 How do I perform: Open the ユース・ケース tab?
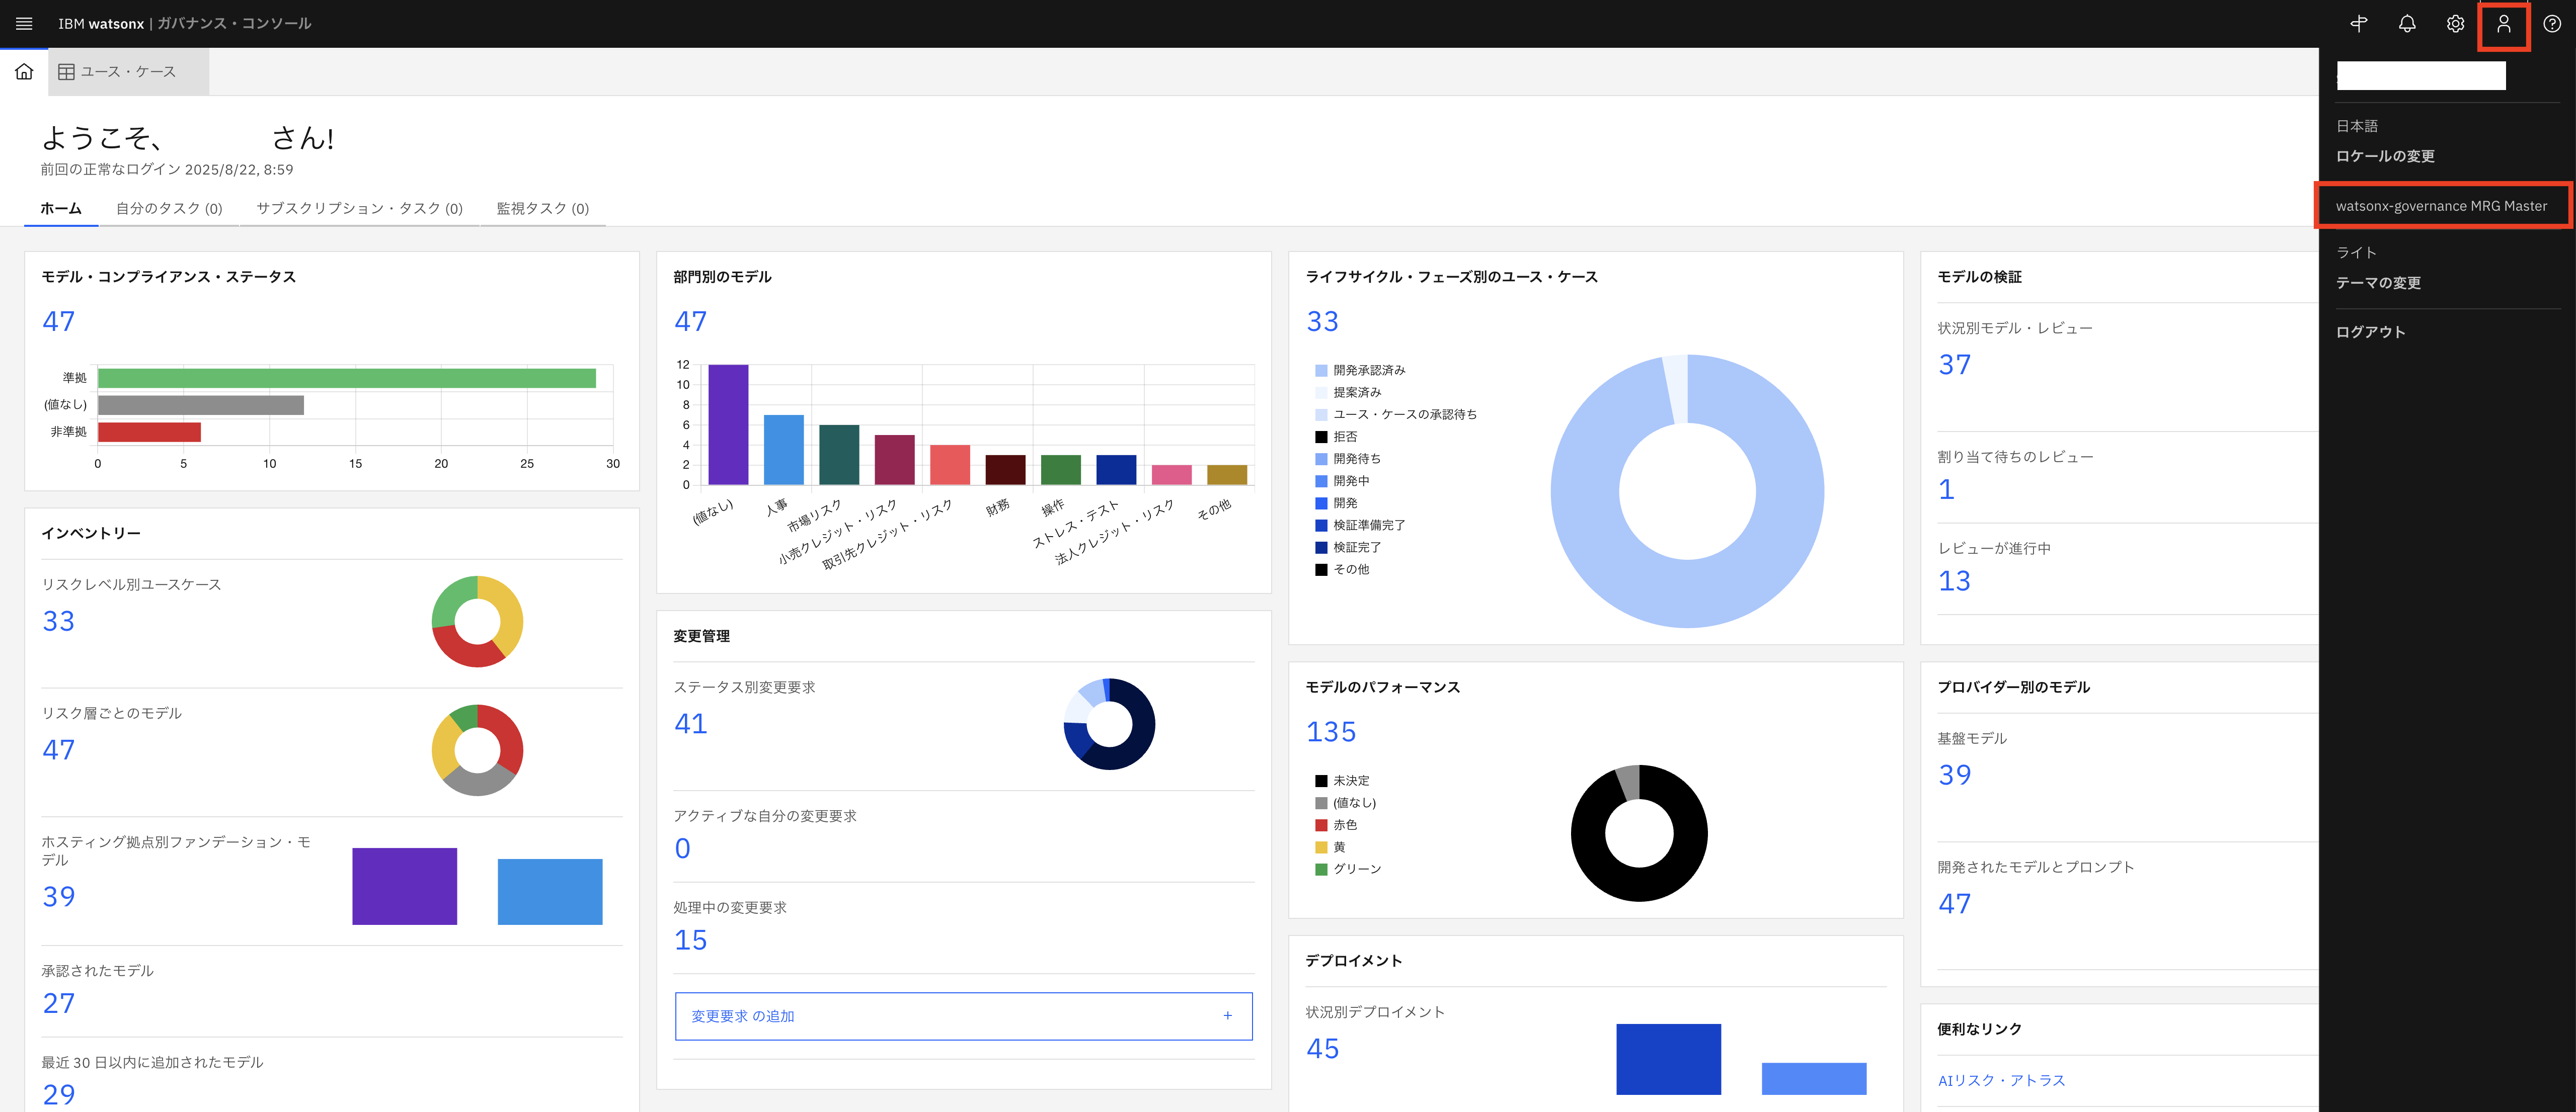(128, 72)
